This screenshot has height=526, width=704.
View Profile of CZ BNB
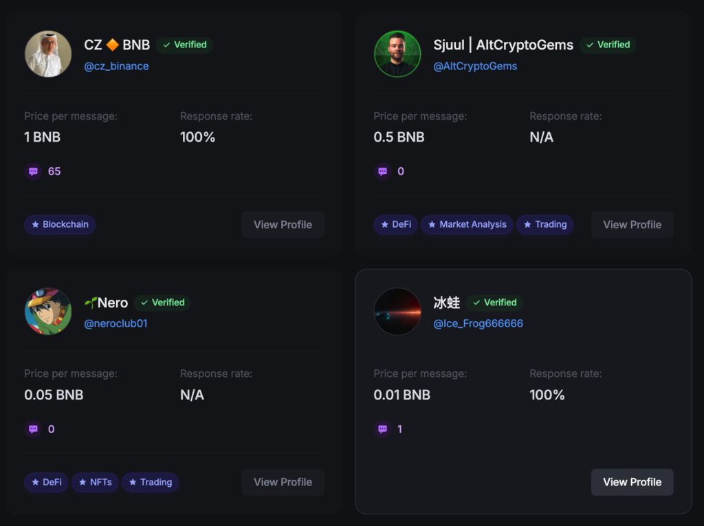[x=283, y=224]
